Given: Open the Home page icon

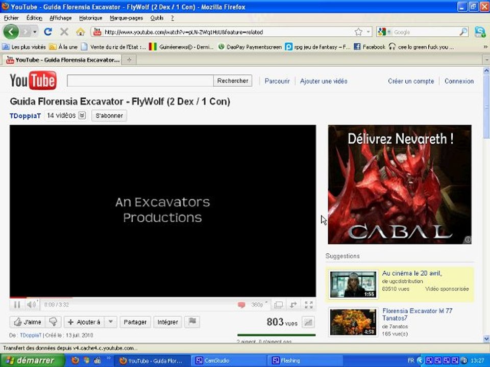Looking at the screenshot, I should pyautogui.click(x=80, y=32).
